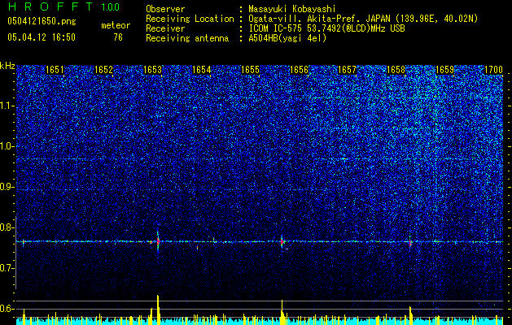Click the meteor echo burst after 1658
Screen dimensions: 512x325
(410, 242)
